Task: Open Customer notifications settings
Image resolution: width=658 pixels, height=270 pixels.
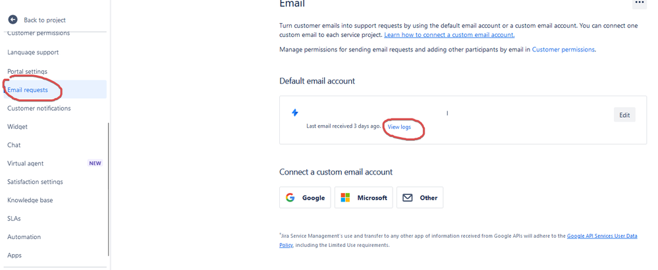Action: 39,108
